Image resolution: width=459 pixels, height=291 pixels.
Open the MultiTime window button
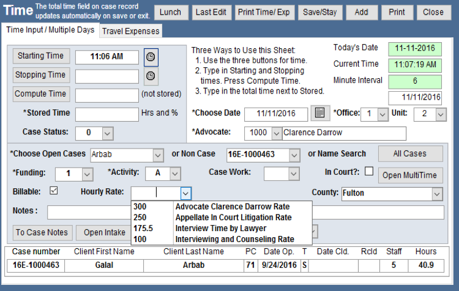pos(409,175)
